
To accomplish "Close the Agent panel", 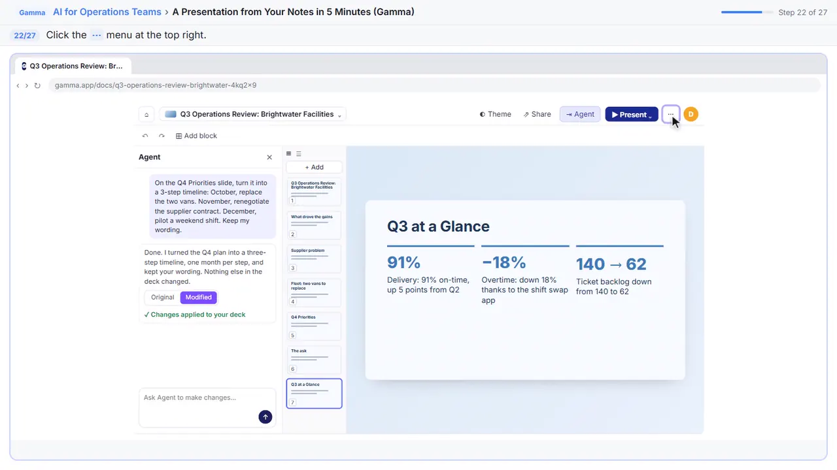I will coord(269,157).
